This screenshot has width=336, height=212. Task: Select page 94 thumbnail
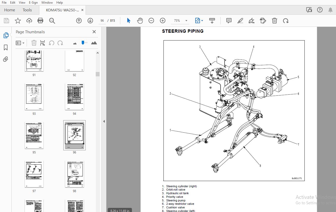[74, 97]
